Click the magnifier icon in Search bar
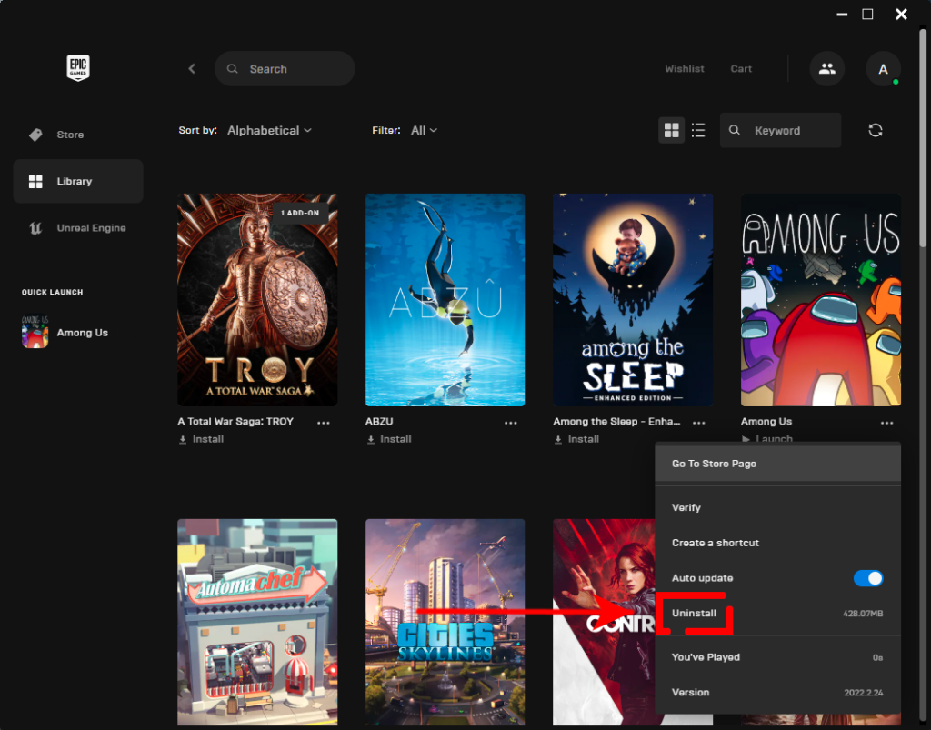Viewport: 931px width, 730px height. (232, 69)
